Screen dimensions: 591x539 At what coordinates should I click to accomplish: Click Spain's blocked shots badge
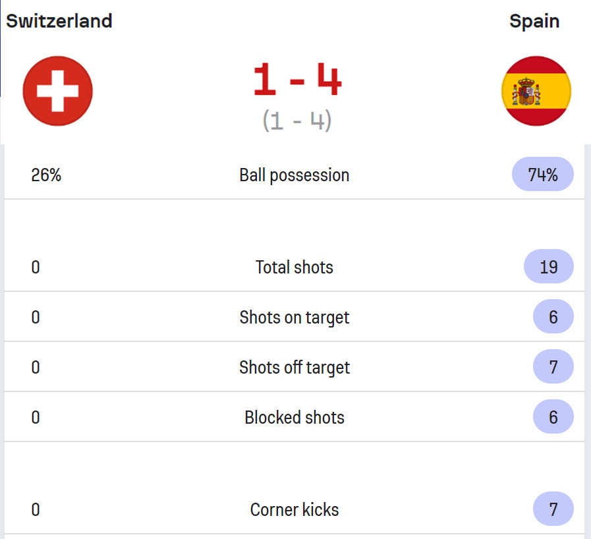coord(553,417)
